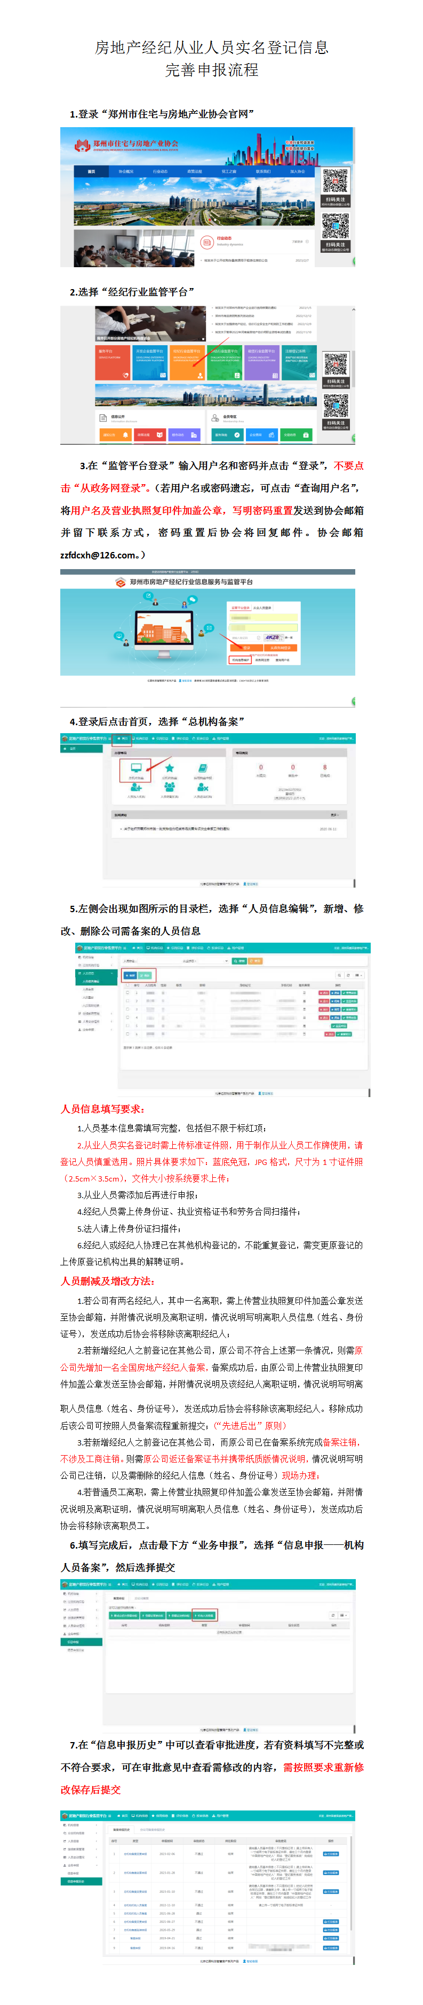Click the orange 登录 button
The width and height of the screenshot is (423, 2005).
click(246, 648)
